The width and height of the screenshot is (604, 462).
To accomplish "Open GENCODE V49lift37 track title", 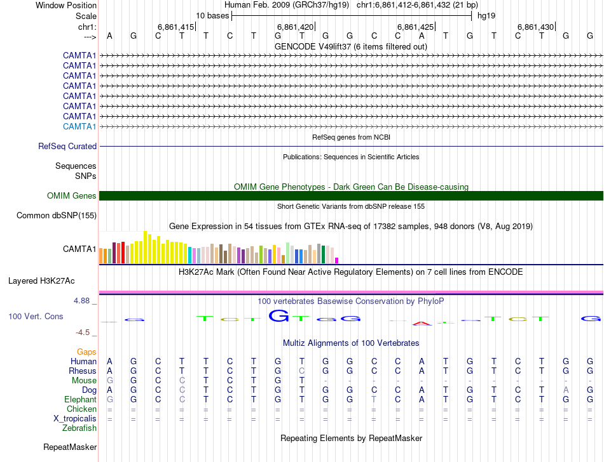I will (x=350, y=47).
